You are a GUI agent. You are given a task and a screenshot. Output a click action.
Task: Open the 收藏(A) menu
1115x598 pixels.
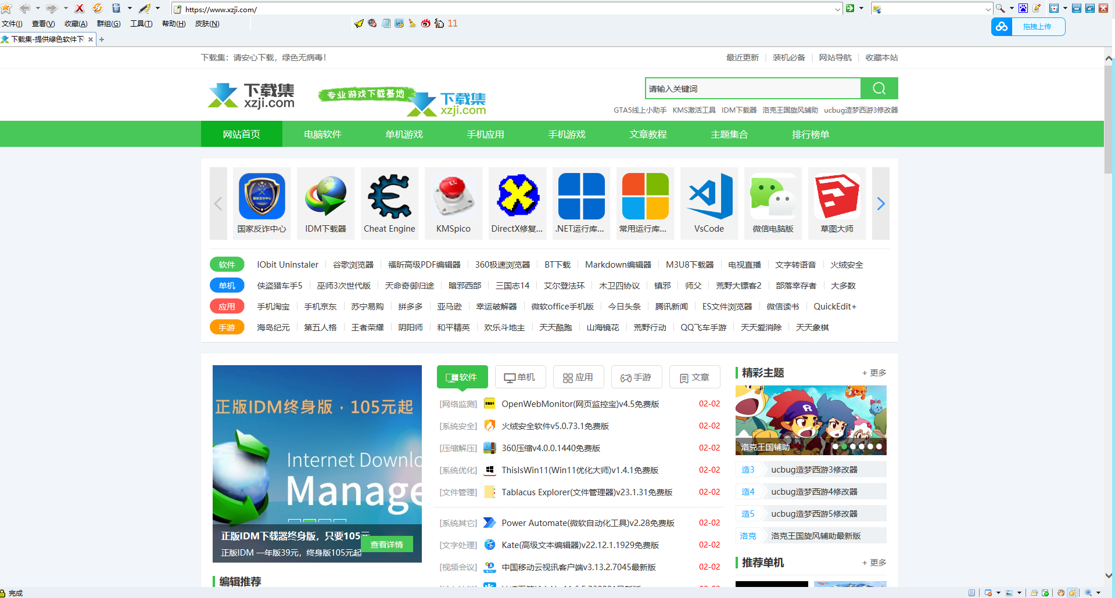[76, 23]
